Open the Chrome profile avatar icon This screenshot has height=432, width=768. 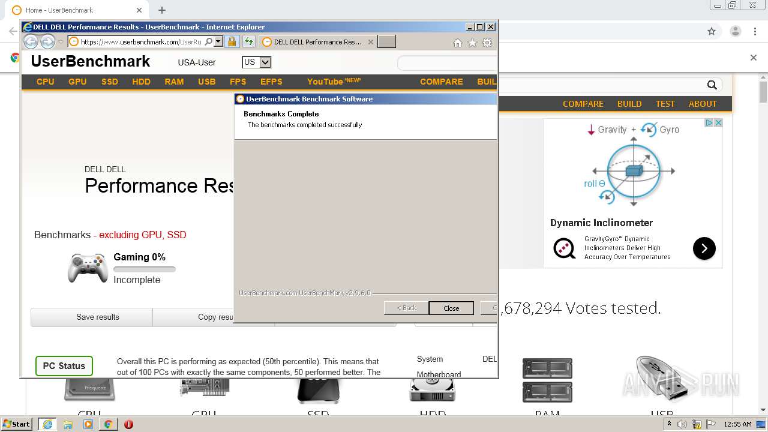pyautogui.click(x=735, y=31)
